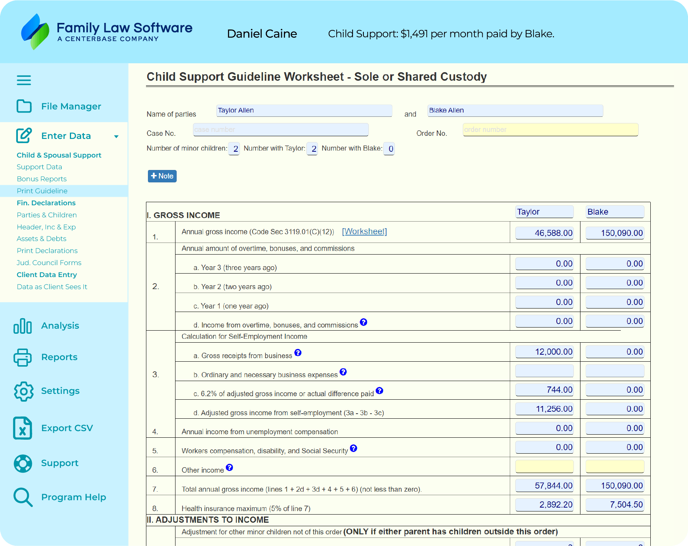Go to Parties & Children
Screen dimensions: 688x546
(x=47, y=215)
